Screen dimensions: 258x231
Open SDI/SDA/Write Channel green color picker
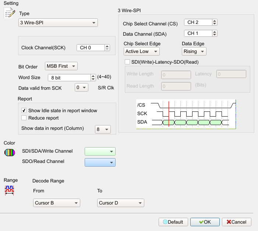point(100,152)
